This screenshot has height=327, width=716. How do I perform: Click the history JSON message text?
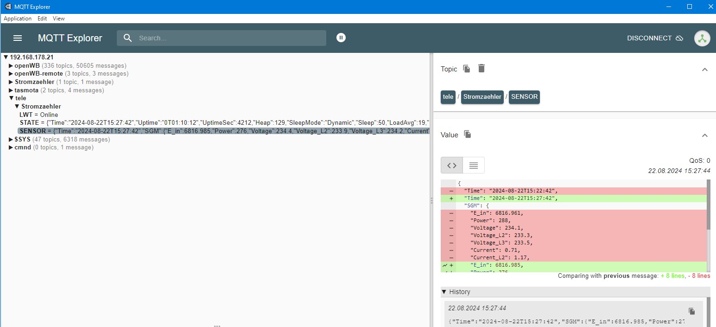coord(566,321)
